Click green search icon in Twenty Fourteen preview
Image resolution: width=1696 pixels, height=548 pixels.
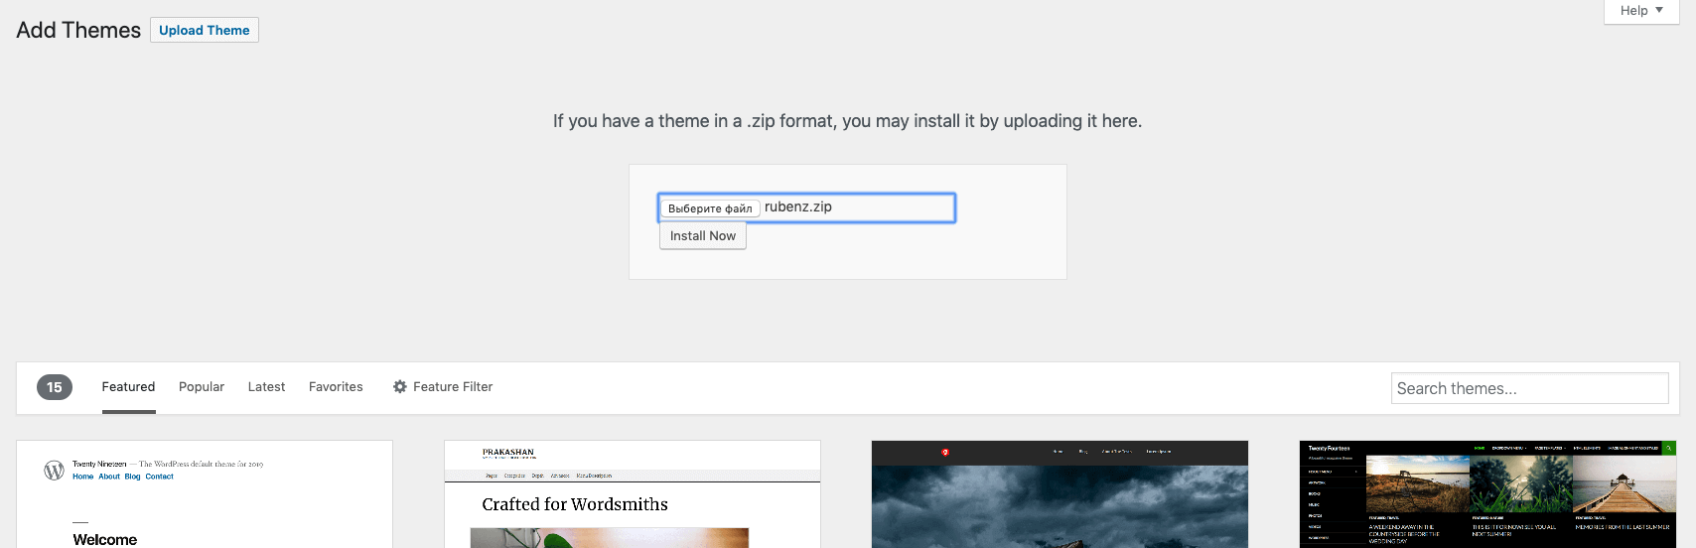pos(1669,448)
